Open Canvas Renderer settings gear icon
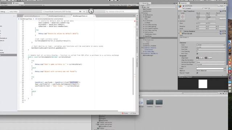 pos(225,31)
